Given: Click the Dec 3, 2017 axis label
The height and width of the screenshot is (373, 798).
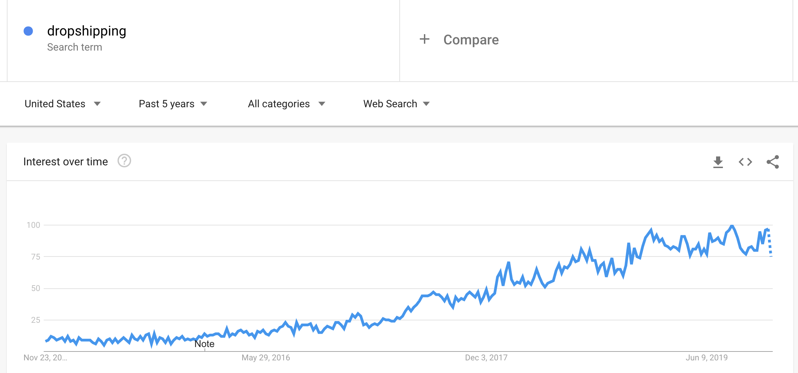Looking at the screenshot, I should (x=486, y=358).
